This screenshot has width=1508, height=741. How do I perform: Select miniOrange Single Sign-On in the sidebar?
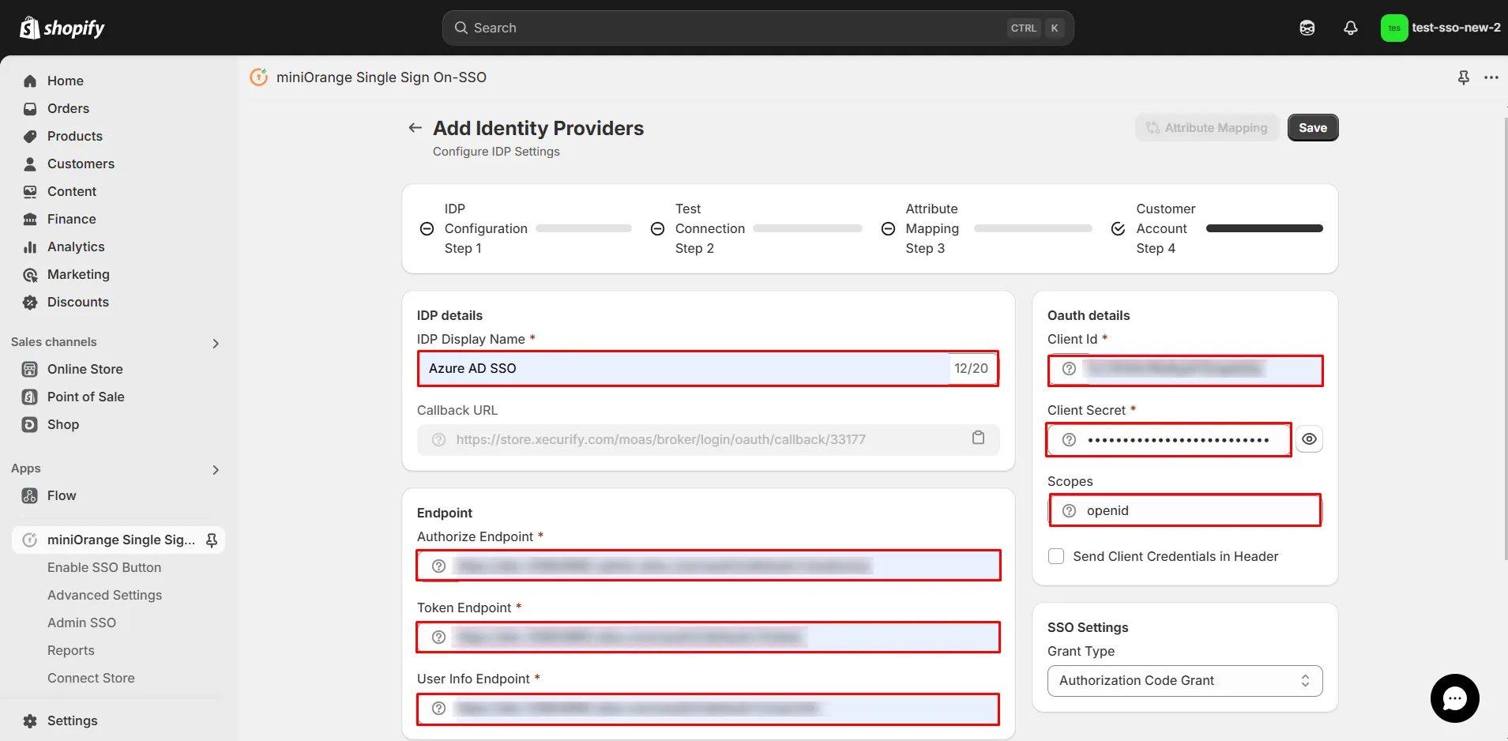coord(118,540)
